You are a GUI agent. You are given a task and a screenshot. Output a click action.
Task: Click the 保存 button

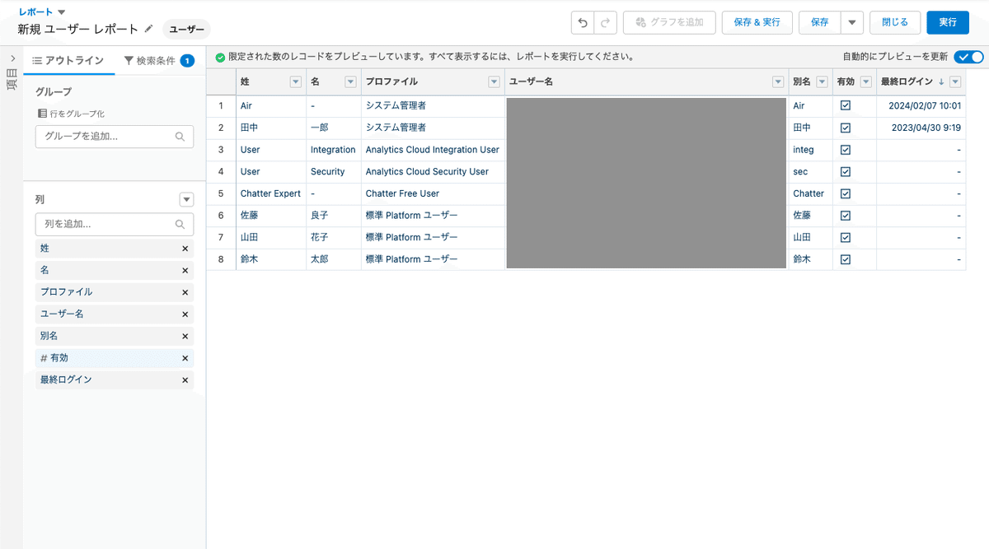point(820,23)
